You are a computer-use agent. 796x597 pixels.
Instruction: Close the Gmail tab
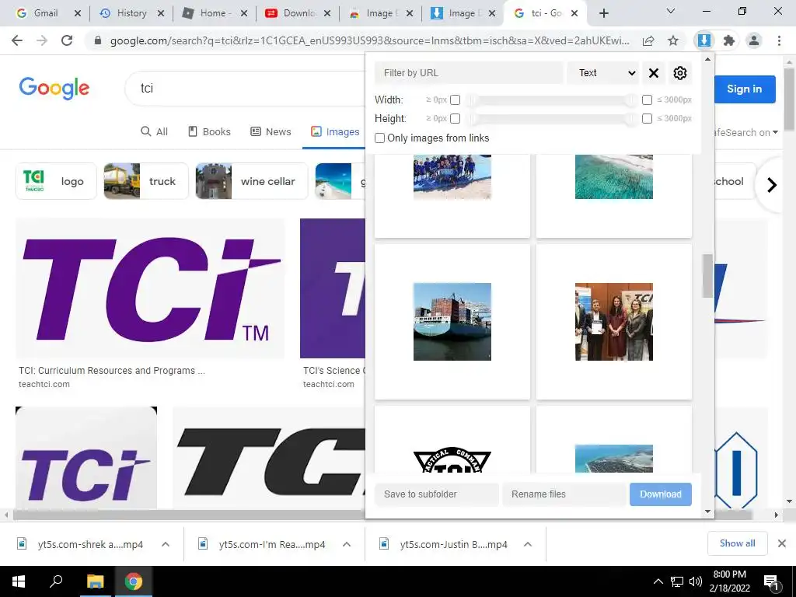tap(78, 13)
